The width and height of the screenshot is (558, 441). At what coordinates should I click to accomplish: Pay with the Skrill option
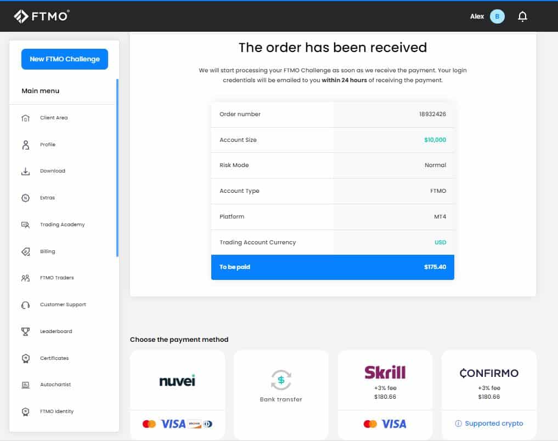385,394
